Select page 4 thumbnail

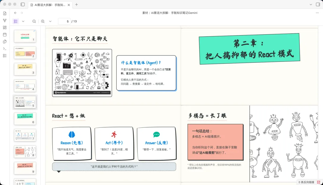[25, 86]
